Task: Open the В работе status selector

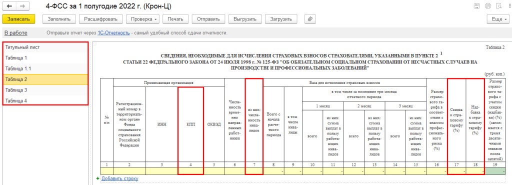Action: (15, 33)
